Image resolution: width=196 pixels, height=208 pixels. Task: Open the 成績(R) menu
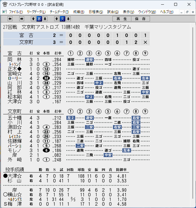click(79, 12)
